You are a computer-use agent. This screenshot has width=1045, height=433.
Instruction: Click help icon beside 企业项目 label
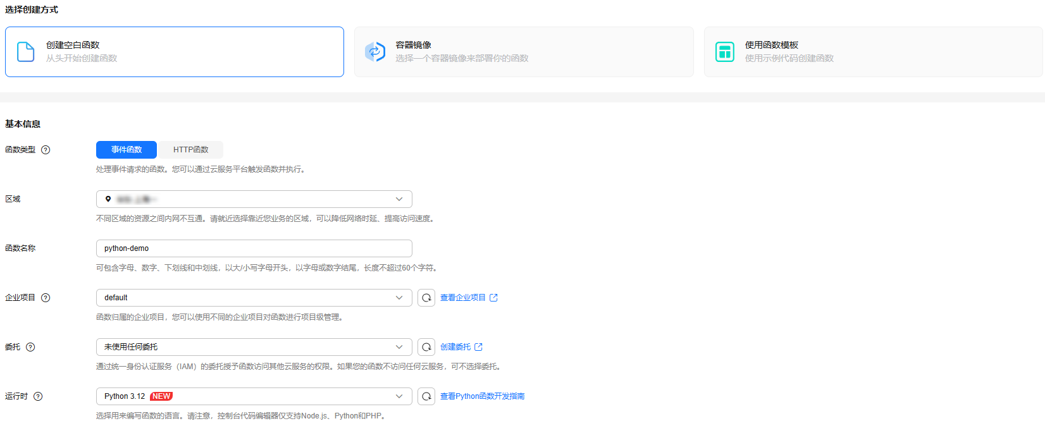pos(46,298)
